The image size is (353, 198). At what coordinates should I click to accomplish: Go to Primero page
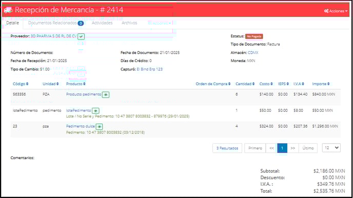point(255,148)
